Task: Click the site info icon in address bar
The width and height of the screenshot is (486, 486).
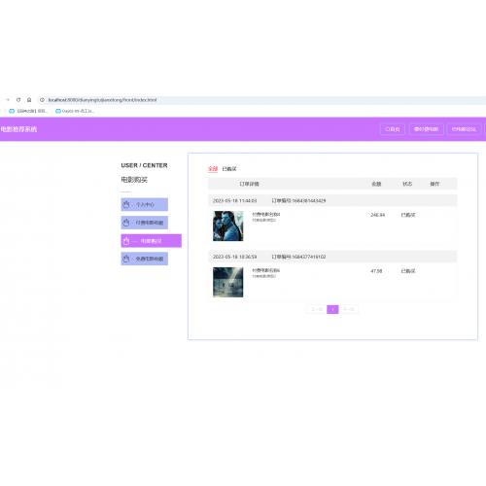Action: click(42, 100)
